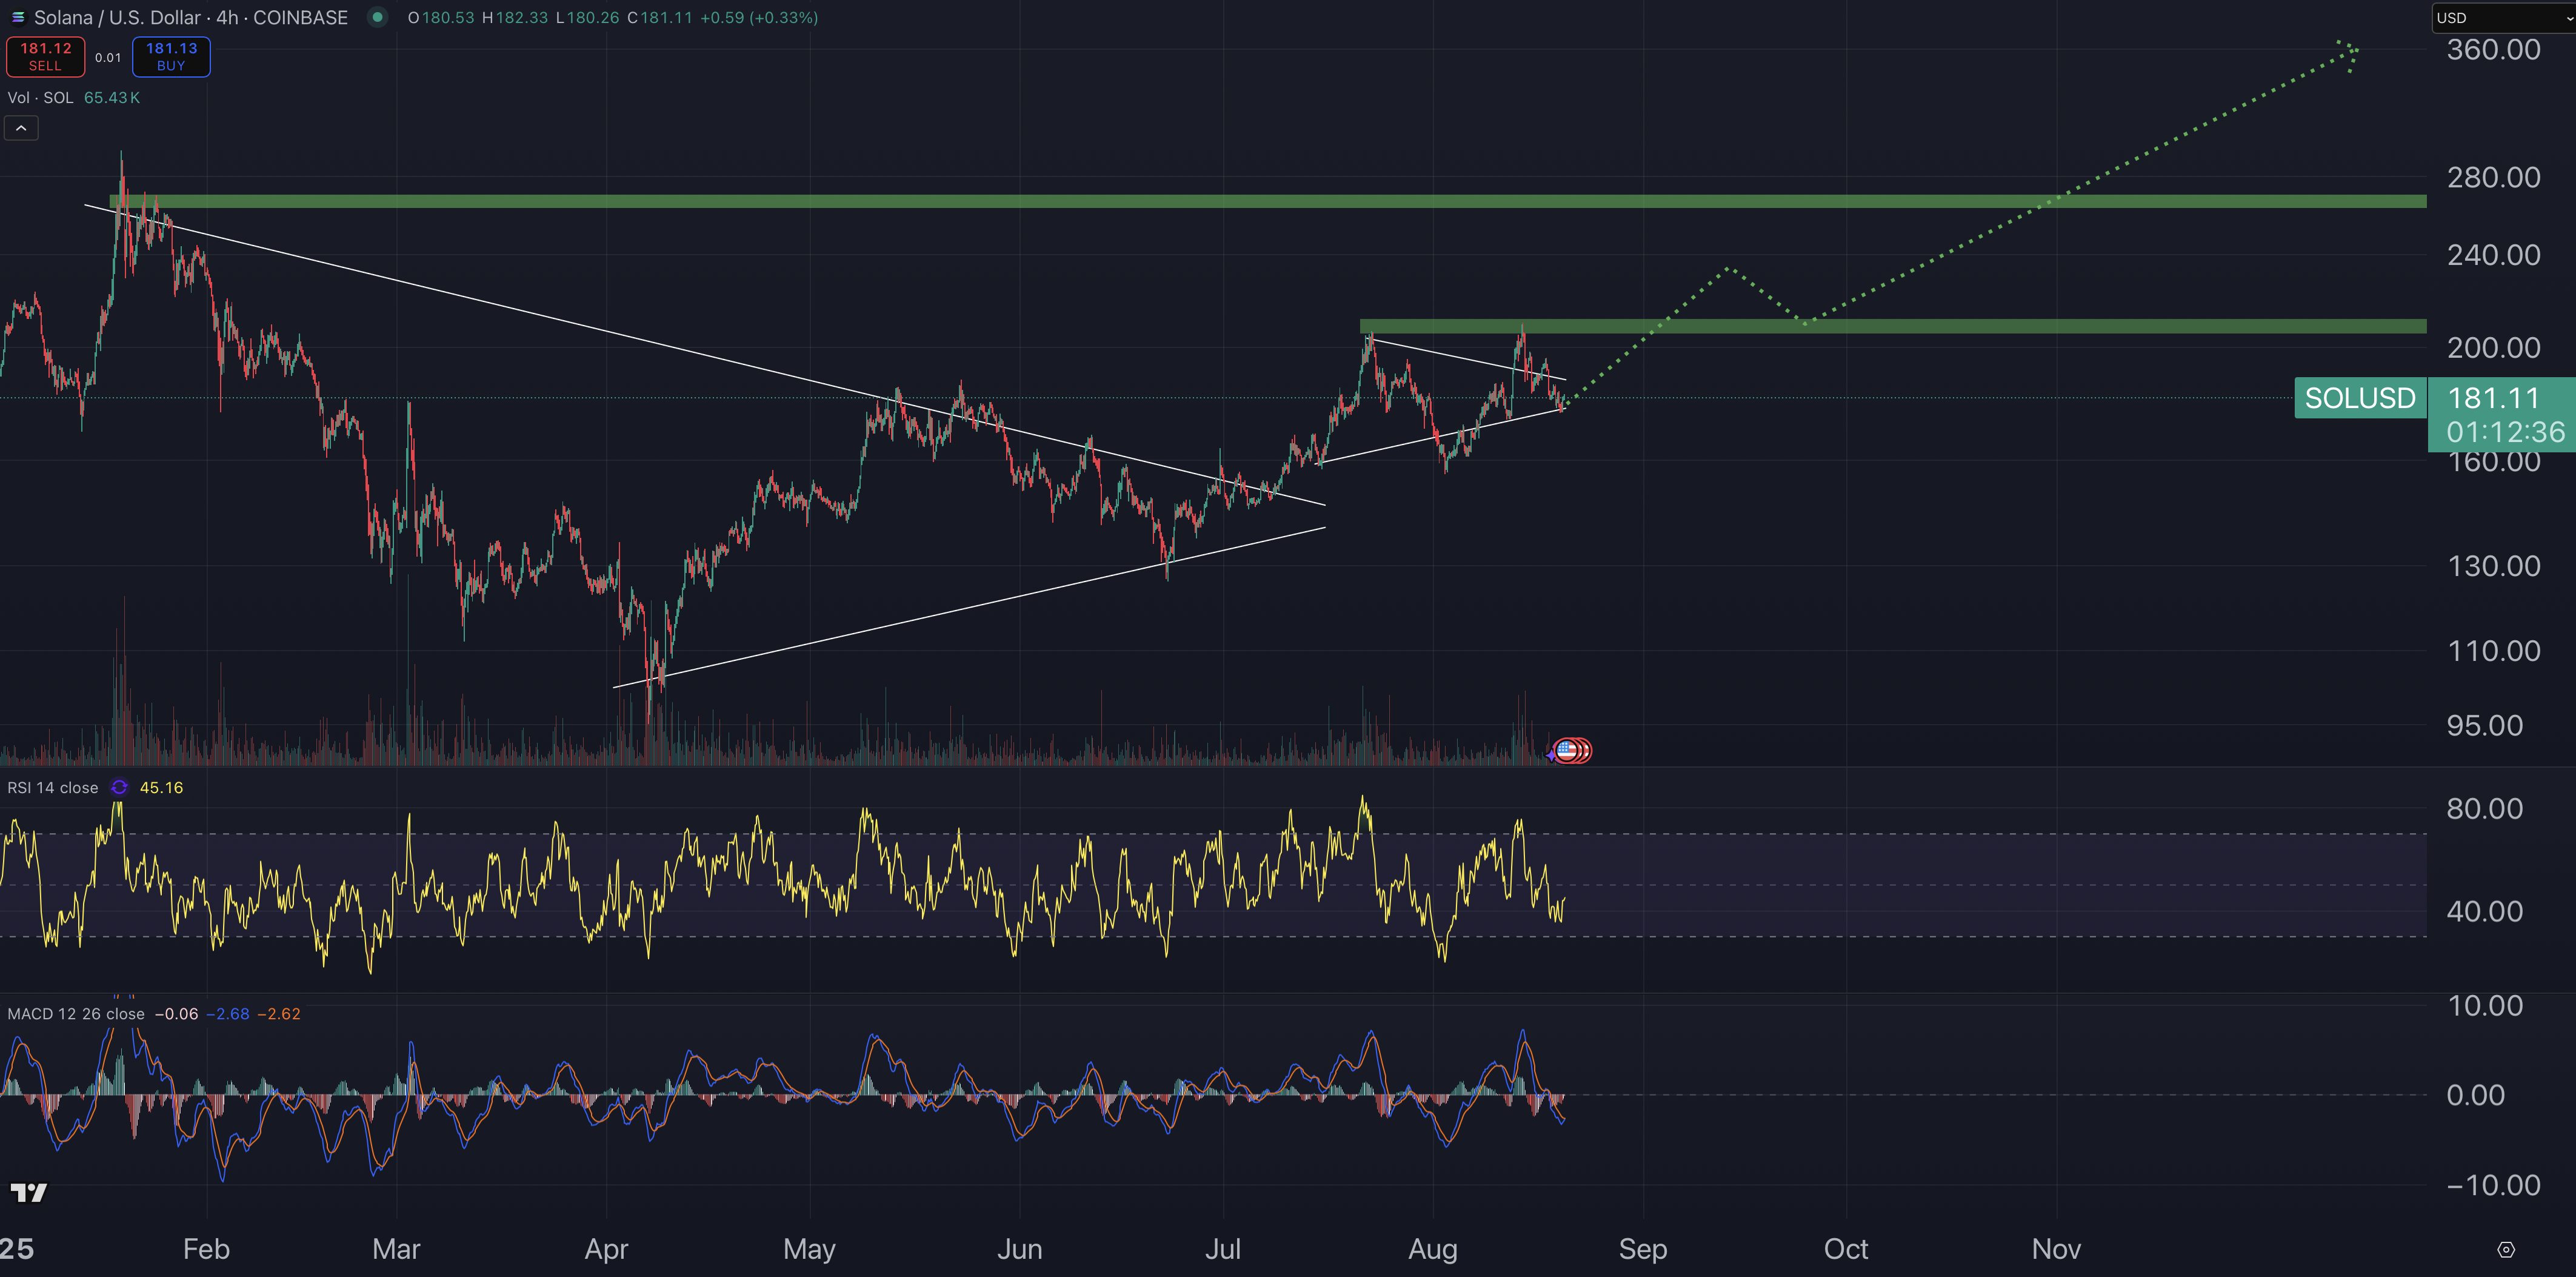The width and height of the screenshot is (2576, 1277).
Task: Click the MACD orange value −2.62
Action: click(279, 1014)
